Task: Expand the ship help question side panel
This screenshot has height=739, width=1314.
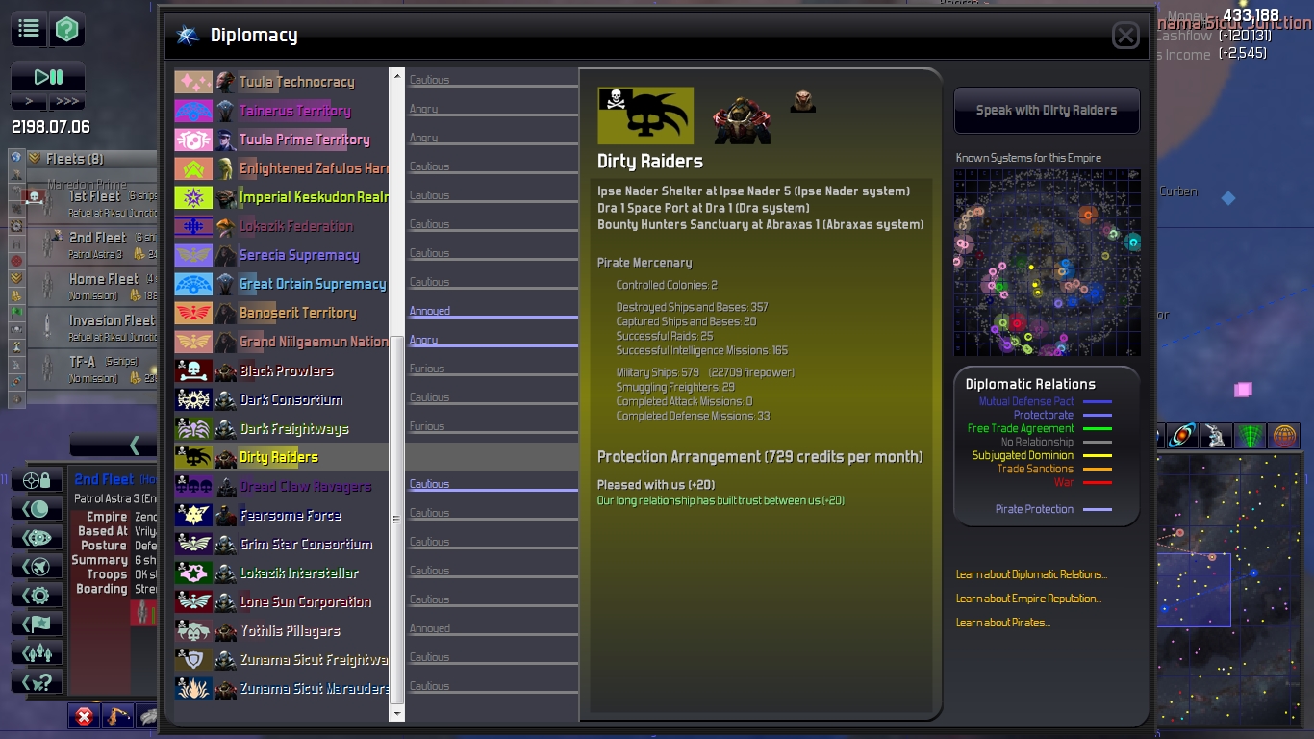Action: click(x=38, y=681)
